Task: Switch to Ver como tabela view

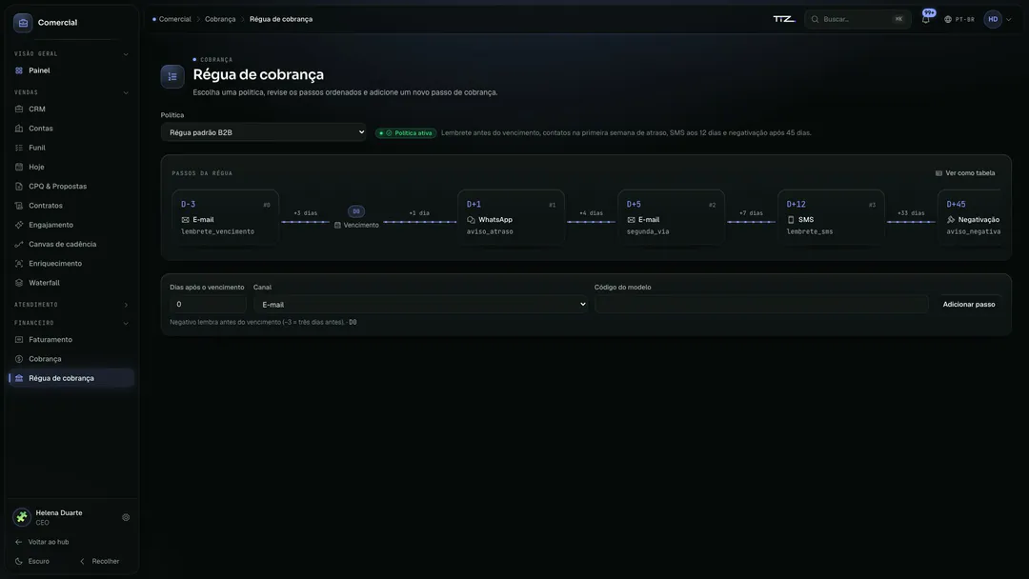Action: [964, 173]
